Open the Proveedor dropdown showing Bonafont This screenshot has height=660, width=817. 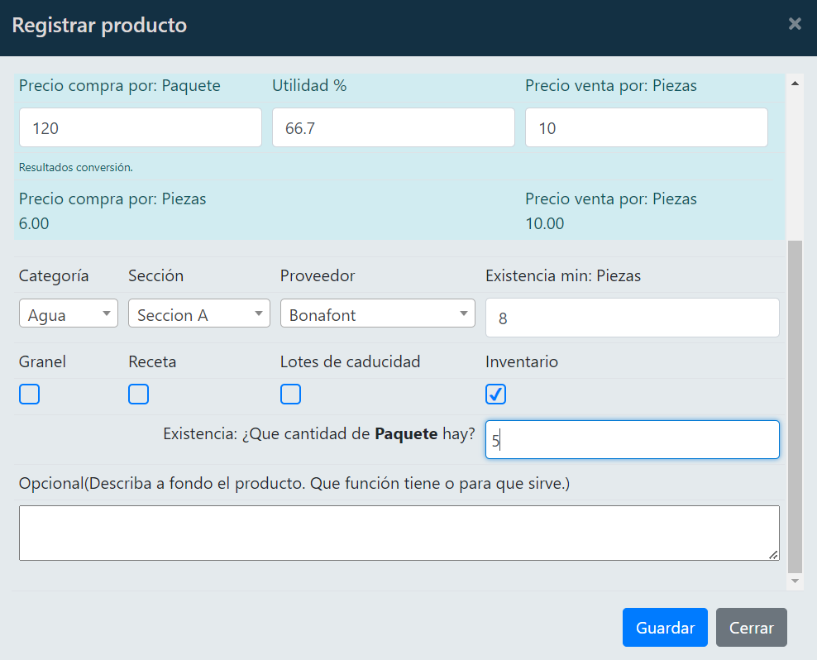[x=377, y=314]
